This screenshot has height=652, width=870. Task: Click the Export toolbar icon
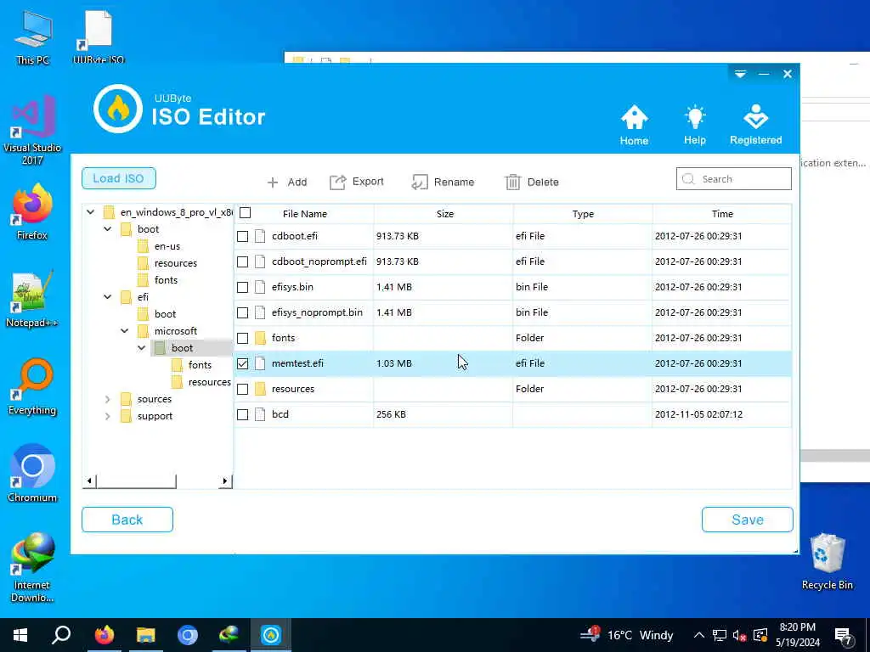(x=338, y=182)
